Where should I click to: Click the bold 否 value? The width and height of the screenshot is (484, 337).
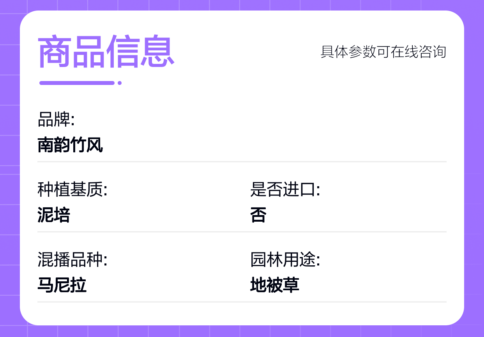[258, 215]
